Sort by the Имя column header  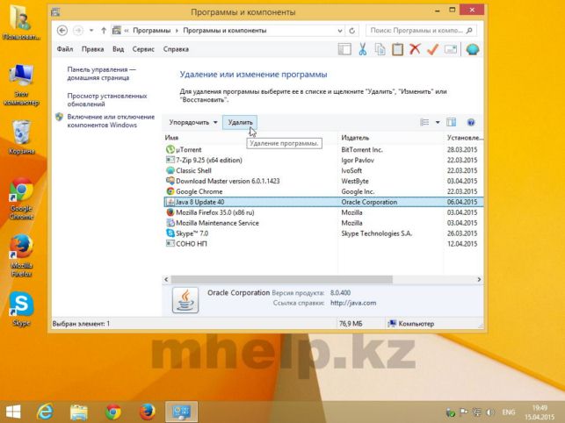tap(171, 138)
